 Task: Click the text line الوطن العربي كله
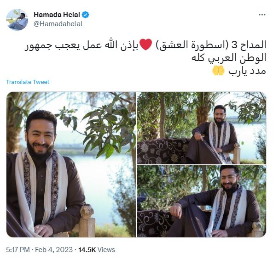tap(229, 58)
